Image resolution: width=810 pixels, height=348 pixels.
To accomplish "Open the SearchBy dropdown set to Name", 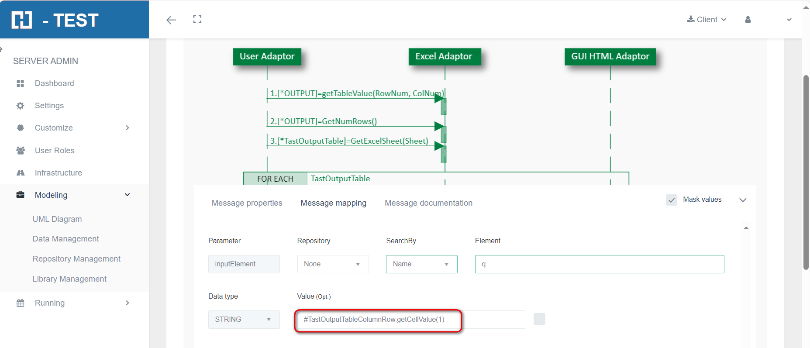I will click(x=421, y=264).
